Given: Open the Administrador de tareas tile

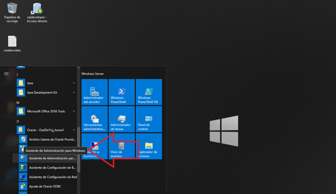Looking at the screenshot, I should tap(122, 119).
